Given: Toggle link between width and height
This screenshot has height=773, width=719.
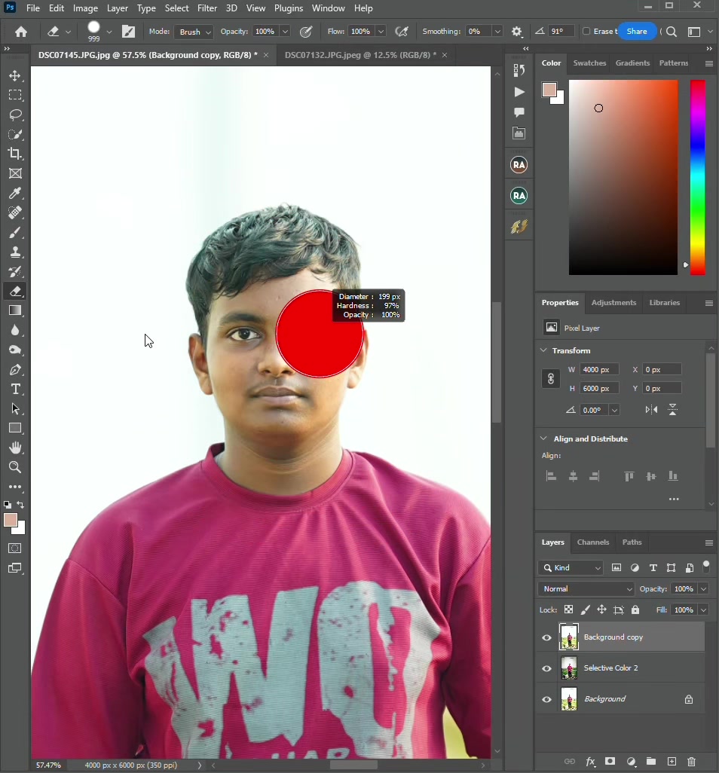Looking at the screenshot, I should (x=551, y=379).
